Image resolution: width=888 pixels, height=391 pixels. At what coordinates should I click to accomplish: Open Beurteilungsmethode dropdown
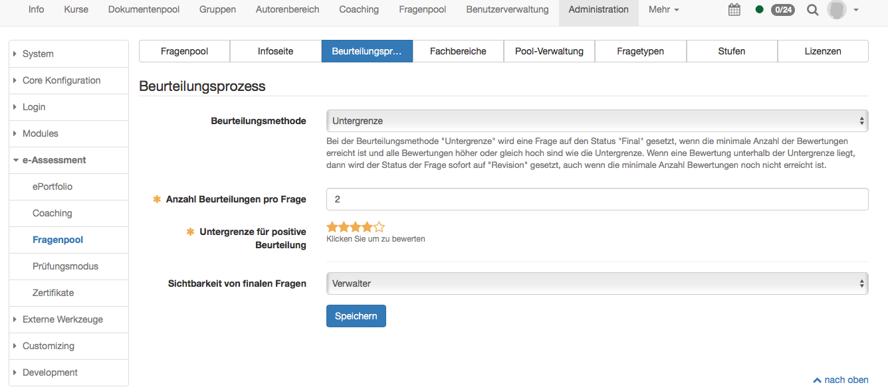pyautogui.click(x=597, y=121)
